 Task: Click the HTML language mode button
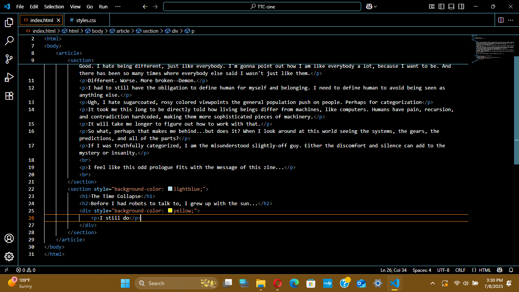coord(481,270)
